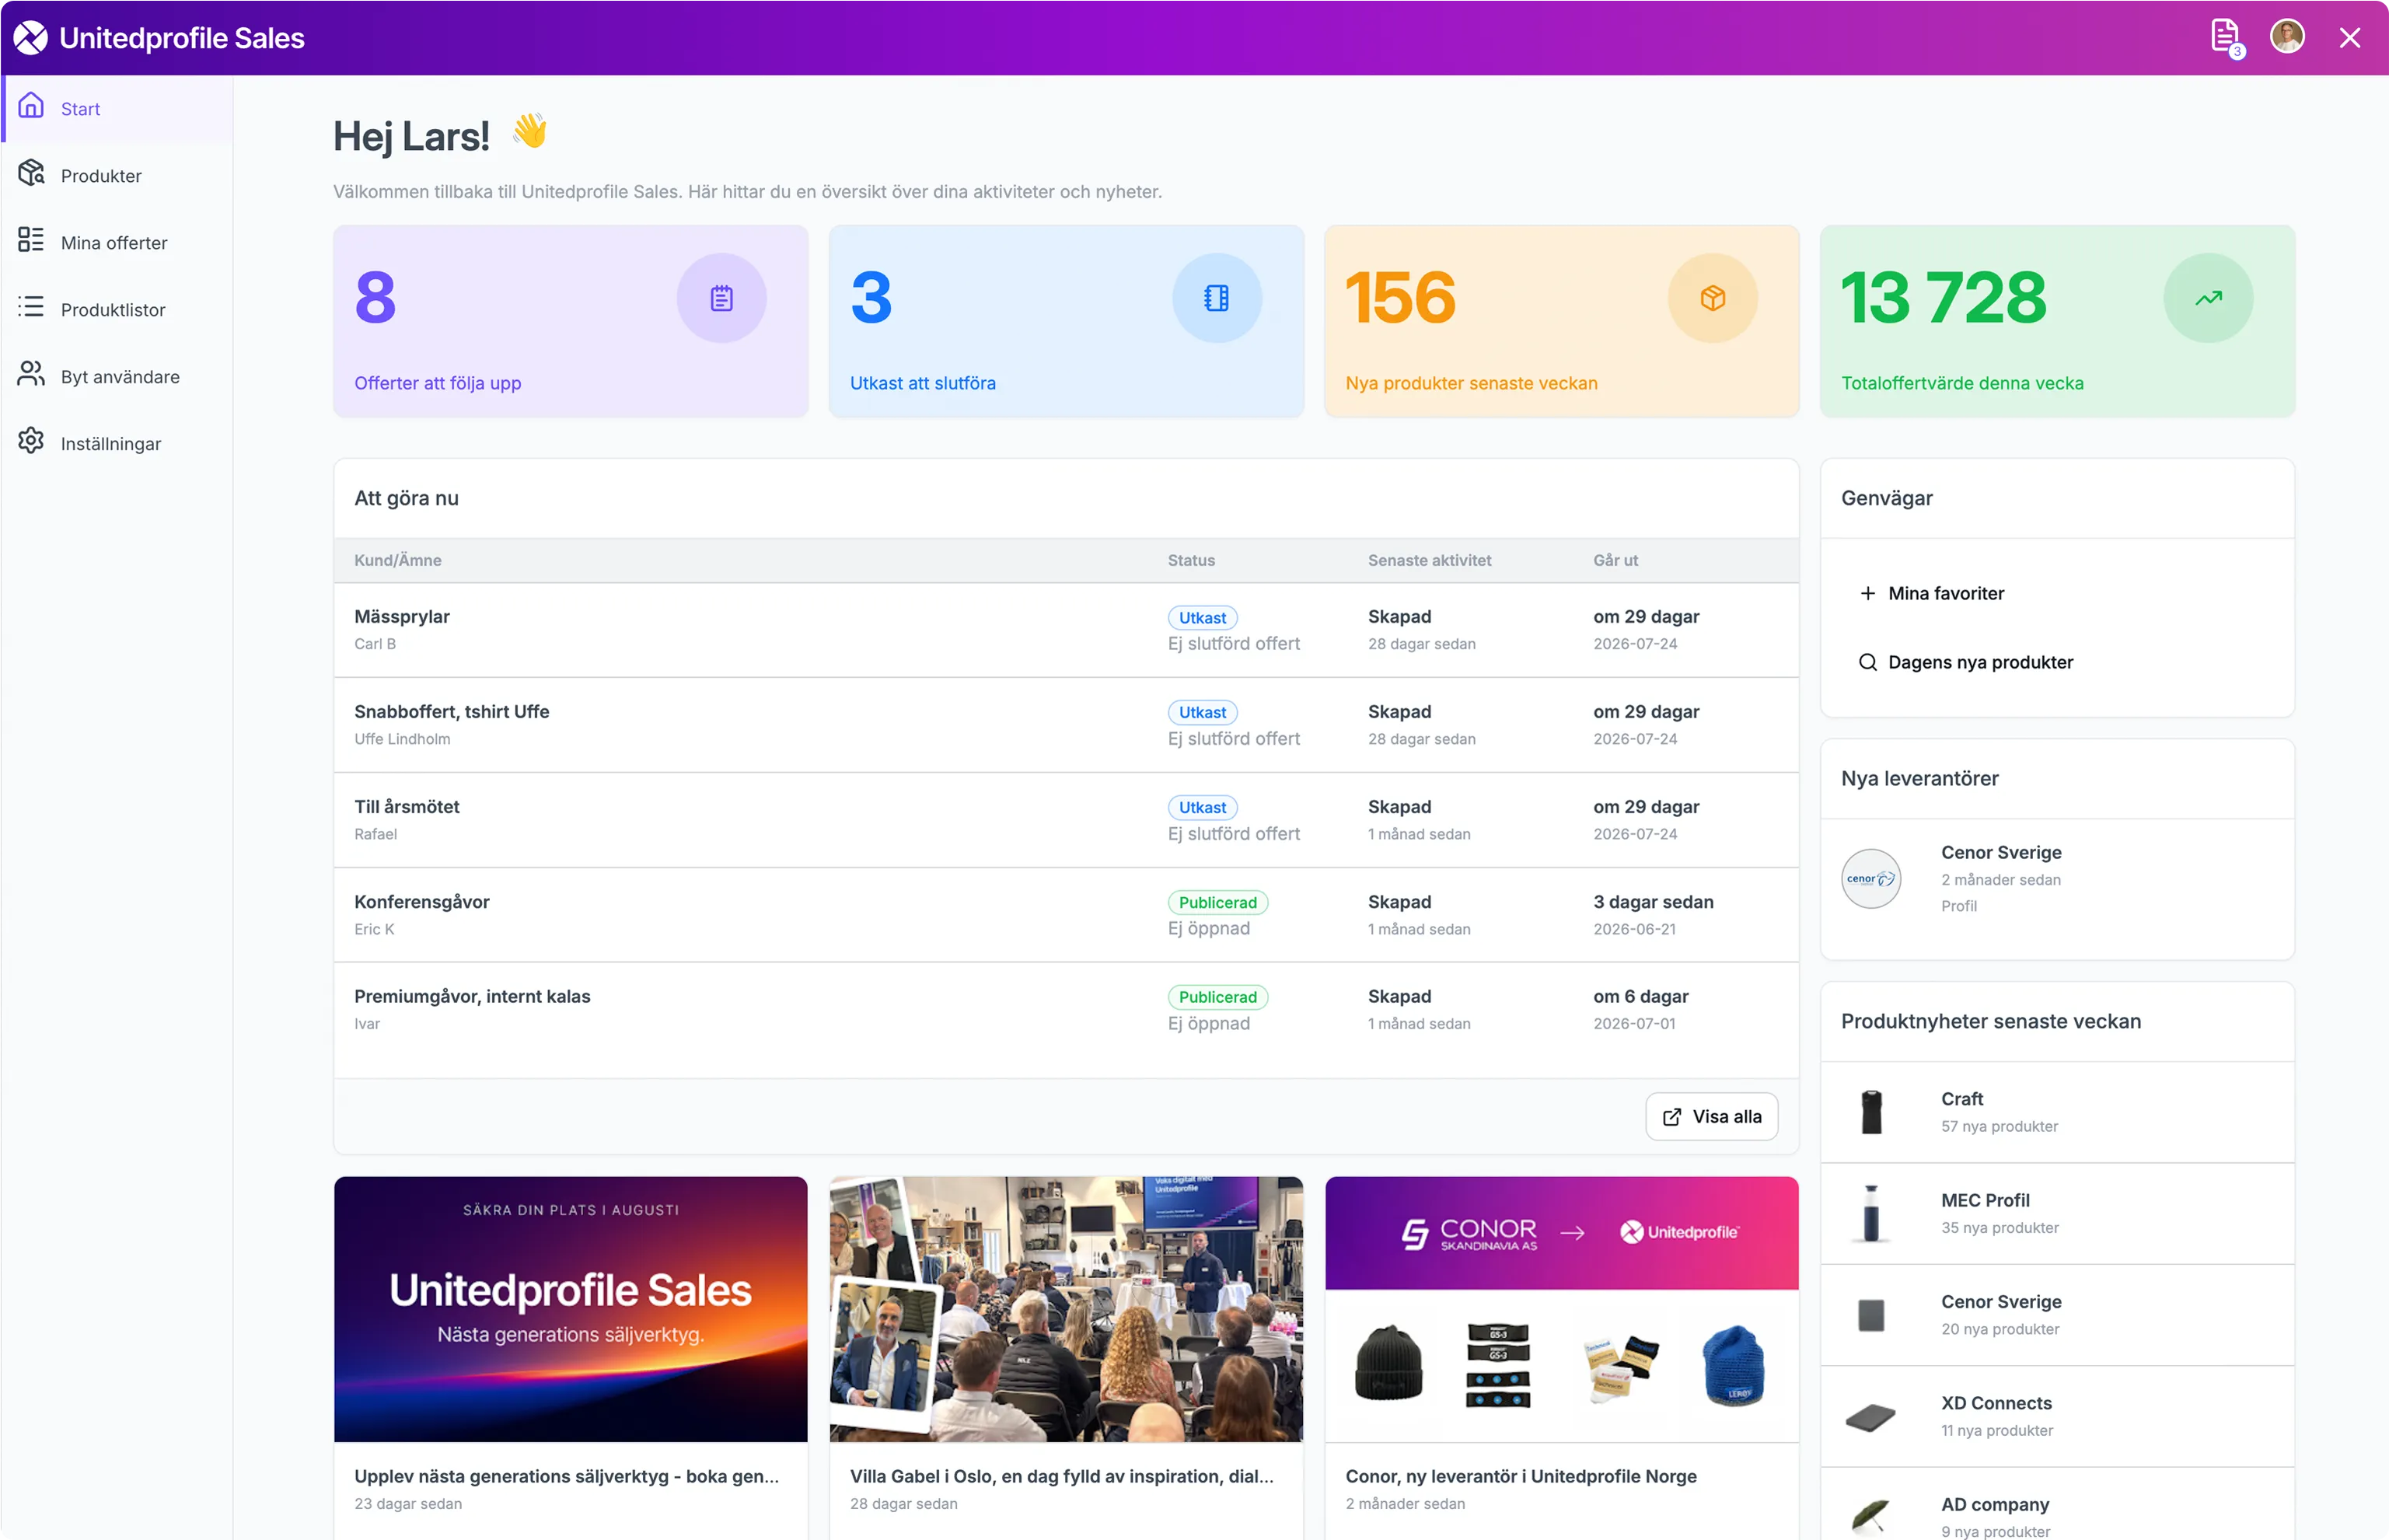Open the Conor Skandinavia news image
Image resolution: width=2389 pixels, height=1540 pixels.
tap(1561, 1309)
